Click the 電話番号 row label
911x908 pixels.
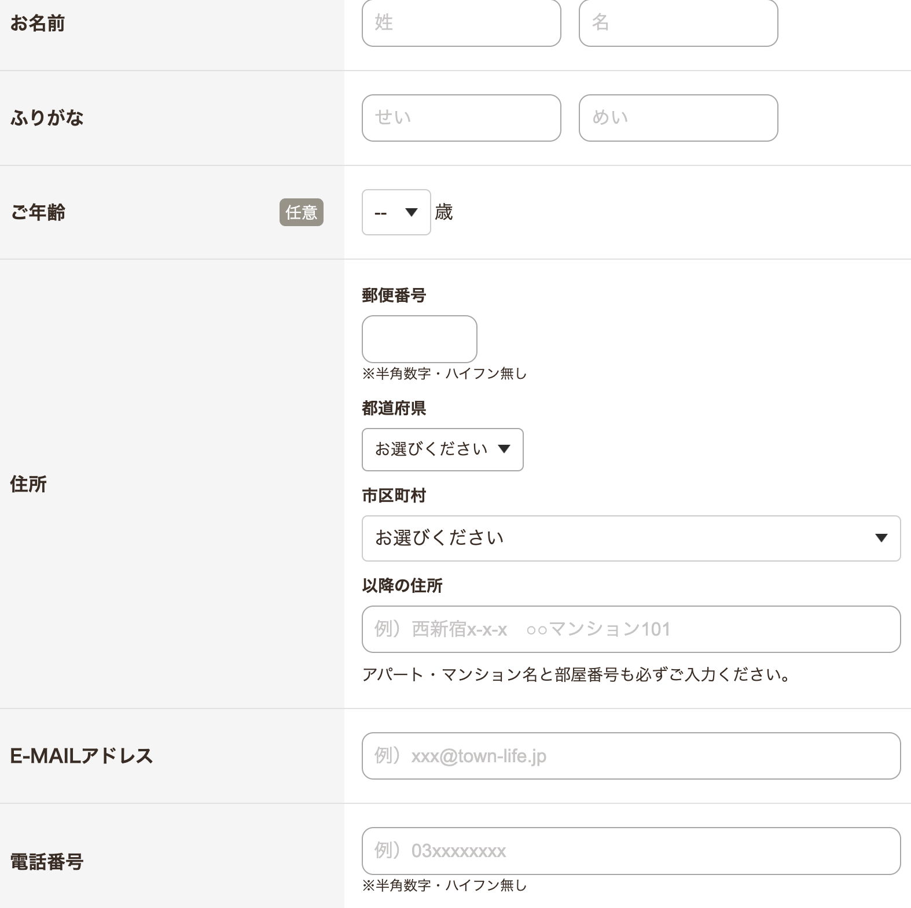coord(47,862)
